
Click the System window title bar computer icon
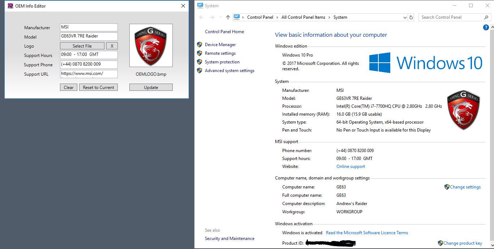(x=200, y=5)
